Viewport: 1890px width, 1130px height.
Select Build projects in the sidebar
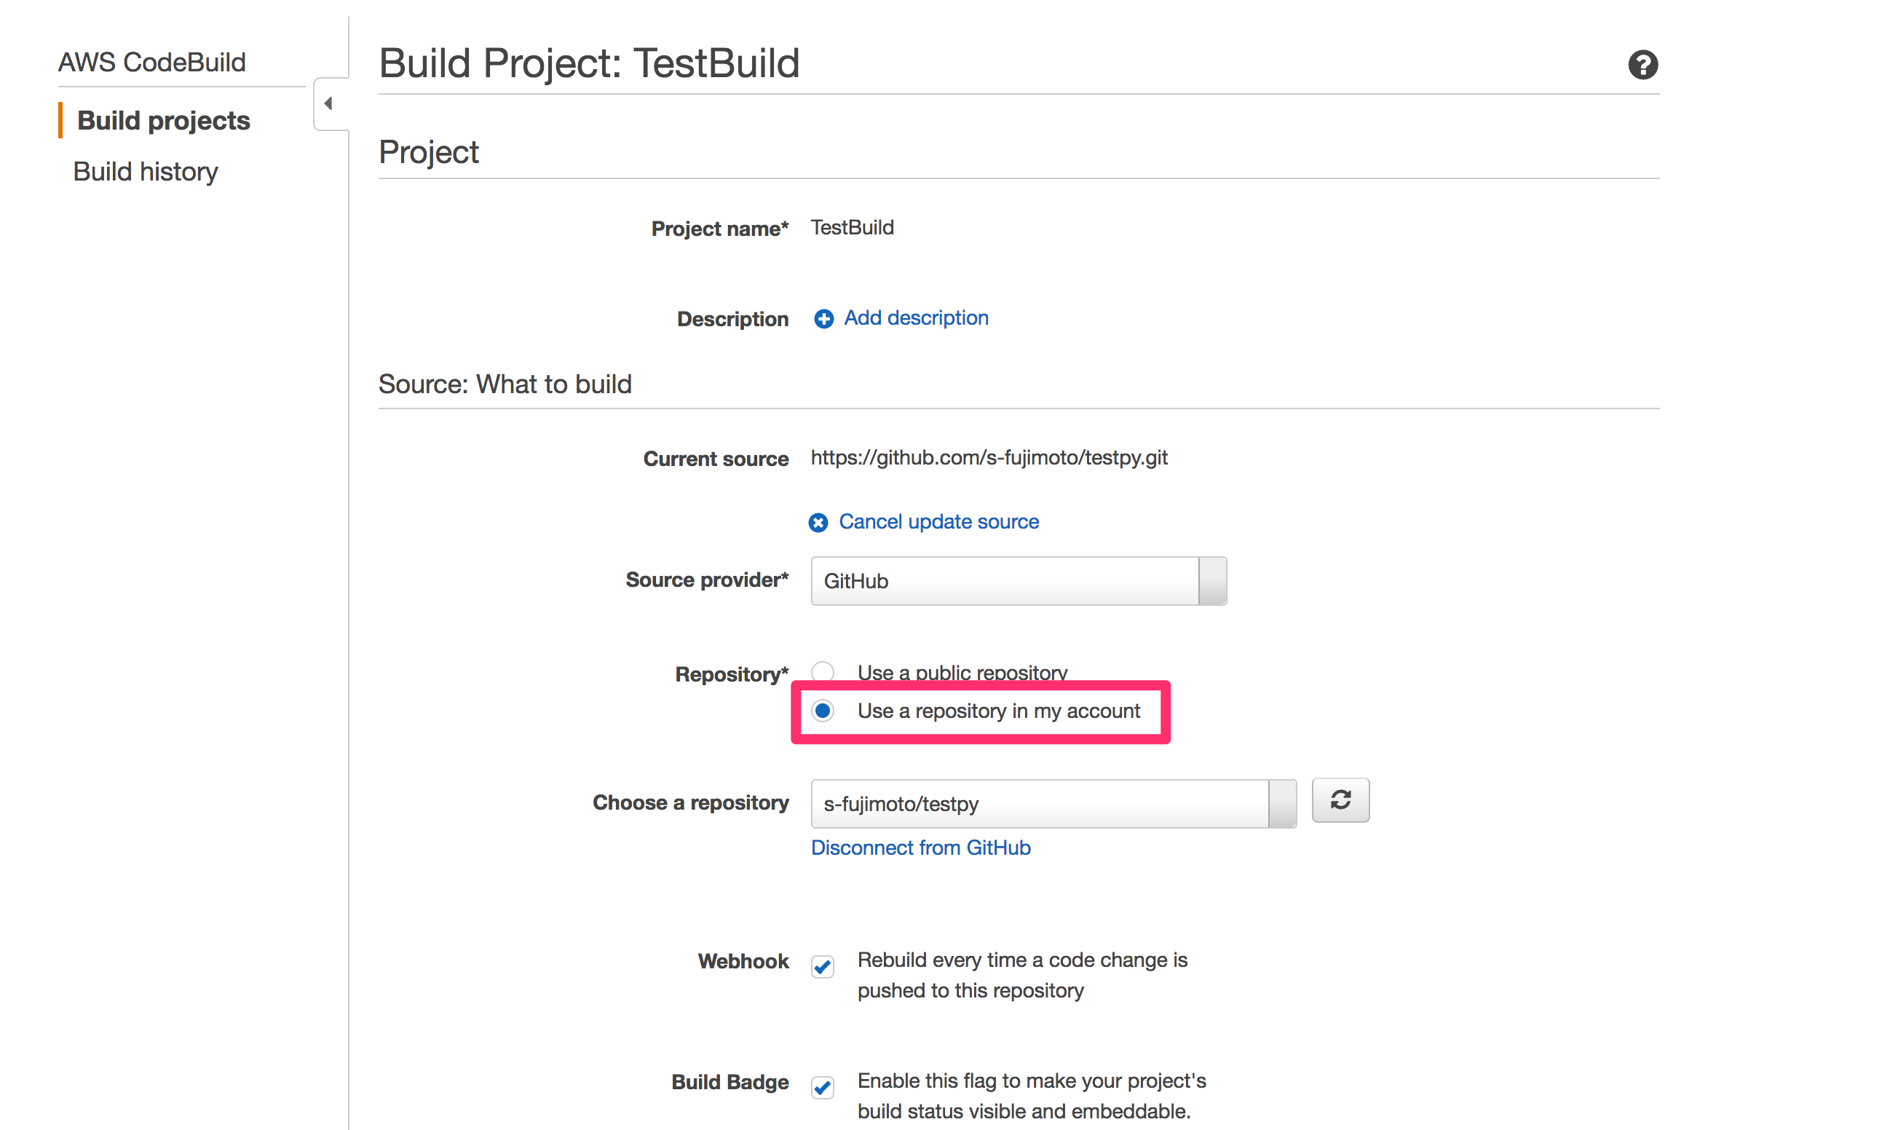point(162,119)
